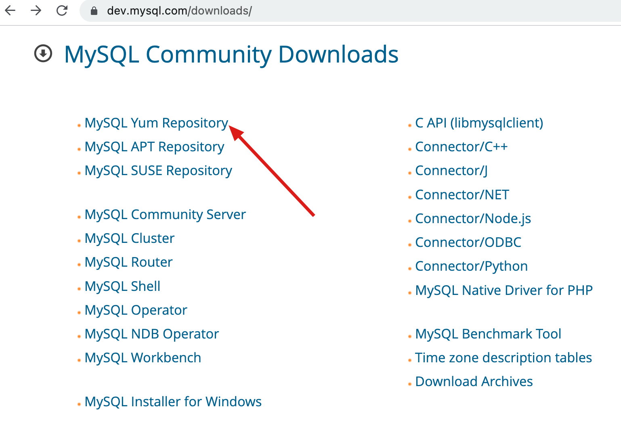Open MySQL Router link
This screenshot has height=443, width=621.
(x=129, y=262)
